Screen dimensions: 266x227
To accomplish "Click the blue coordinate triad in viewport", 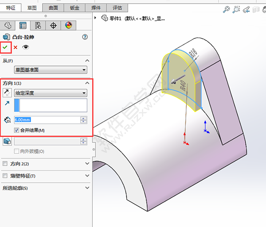I will (x=206, y=127).
